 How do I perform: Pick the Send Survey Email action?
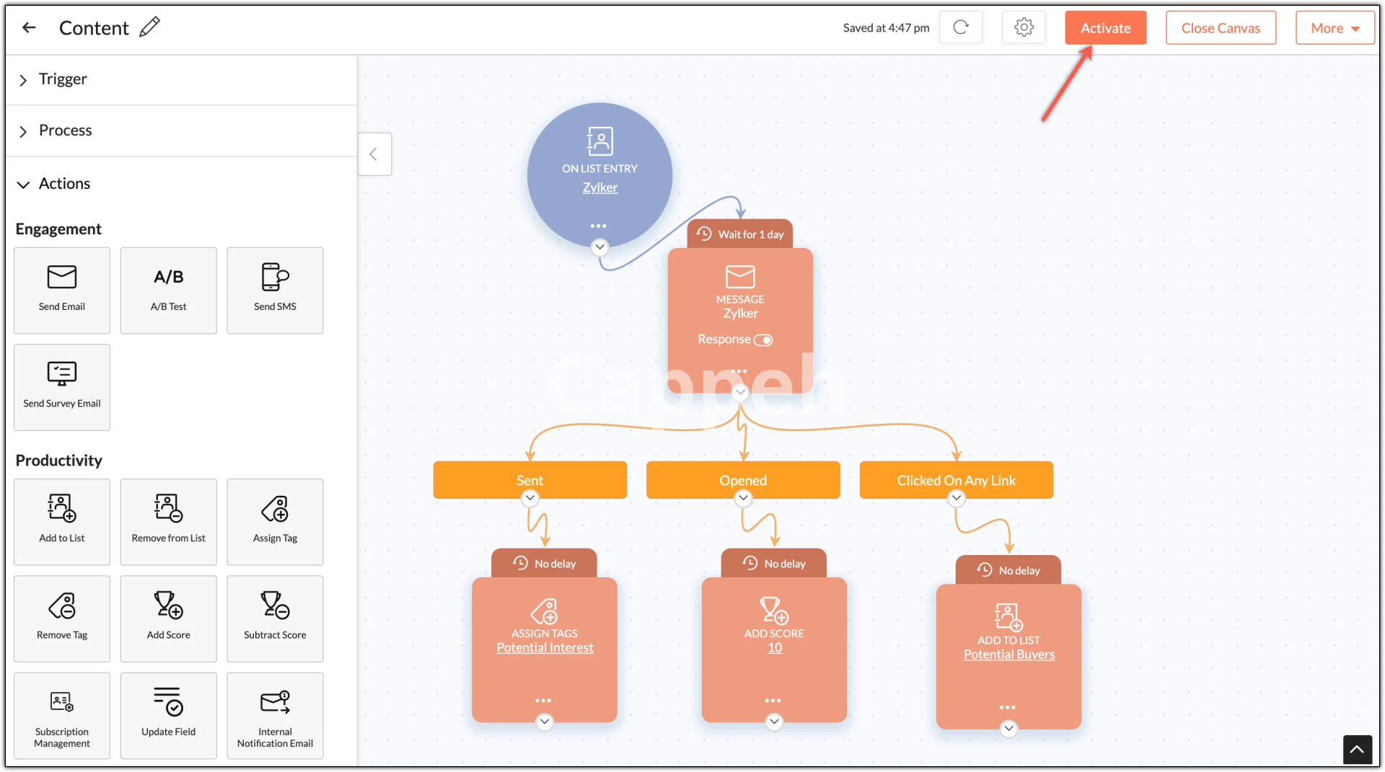[62, 387]
